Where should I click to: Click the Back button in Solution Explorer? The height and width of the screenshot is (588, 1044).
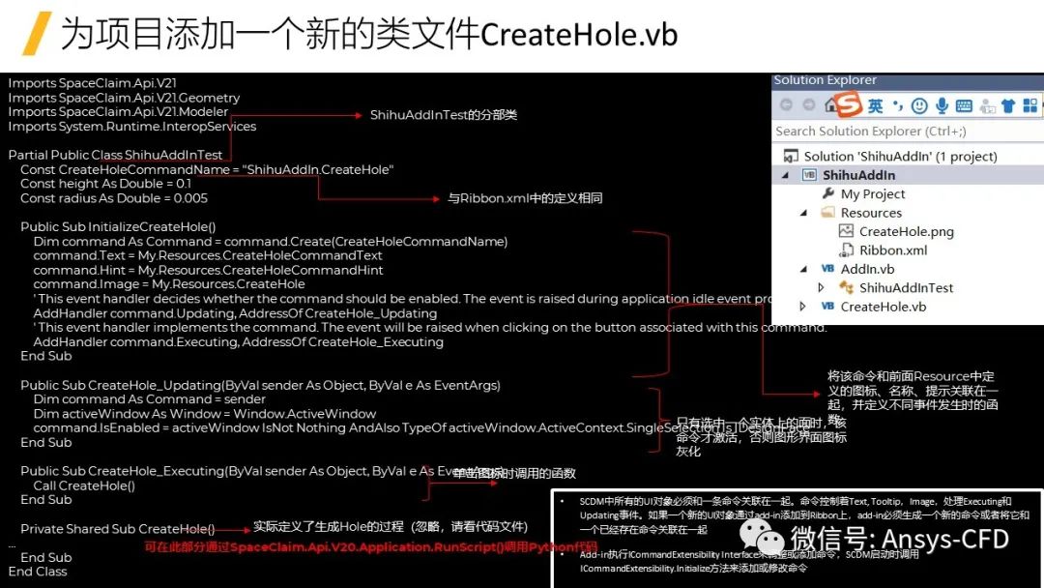tap(786, 104)
